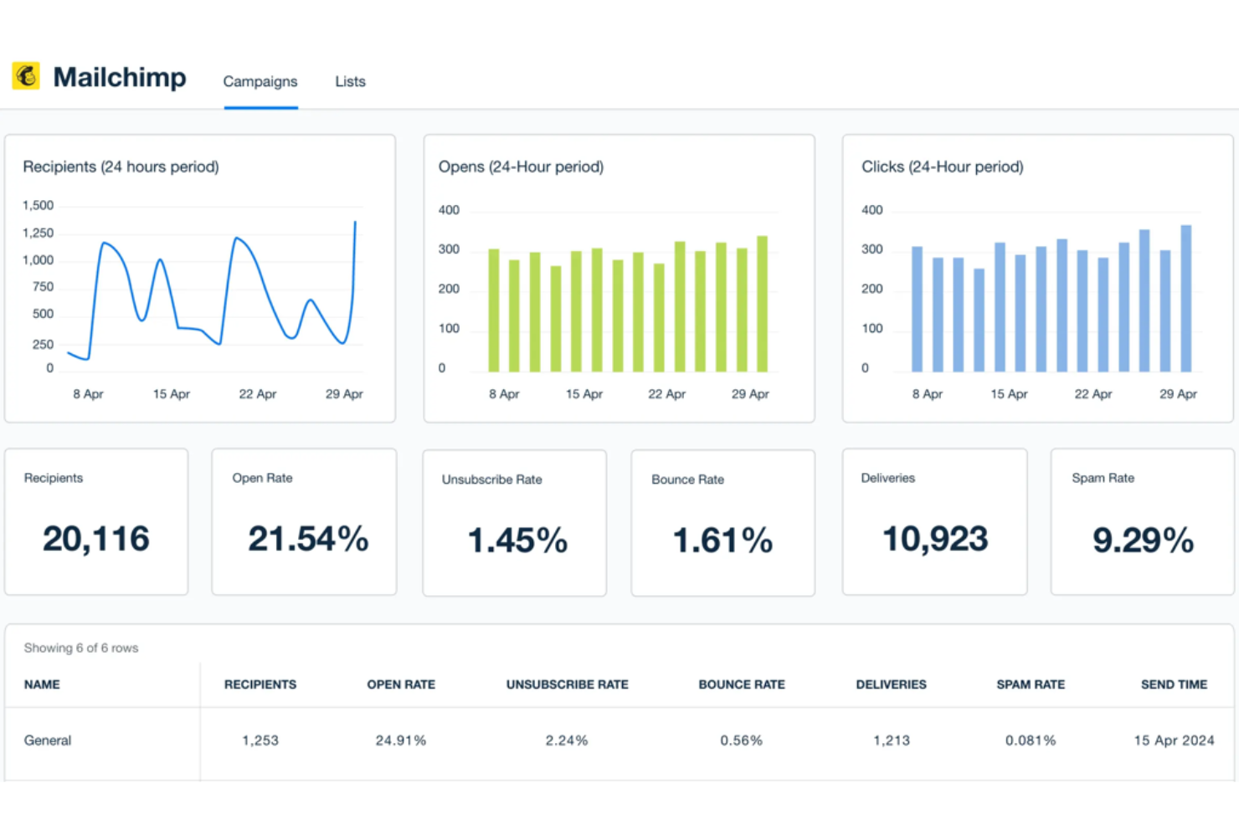Click the 1,213 deliveries cell
This screenshot has height=826, width=1239.
892,741
